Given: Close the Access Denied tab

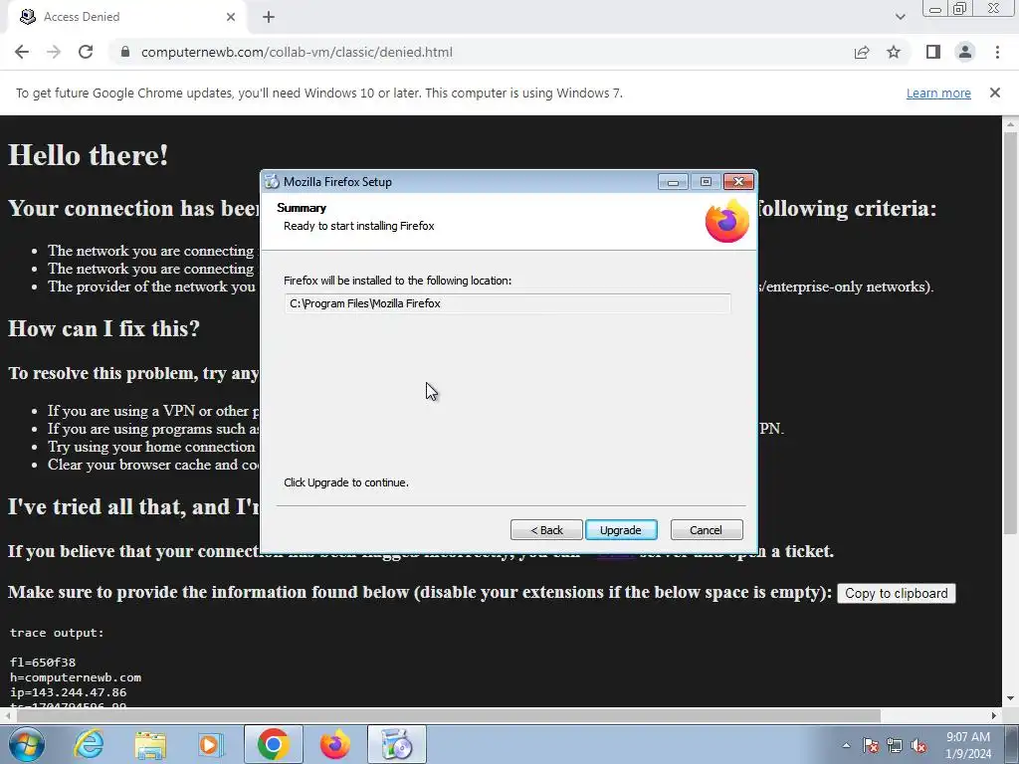Looking at the screenshot, I should coord(231,17).
